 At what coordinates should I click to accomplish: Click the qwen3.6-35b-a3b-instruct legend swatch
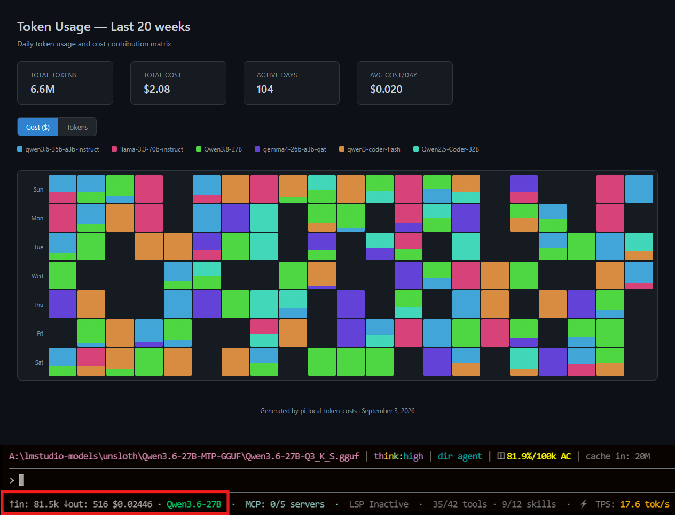20,149
